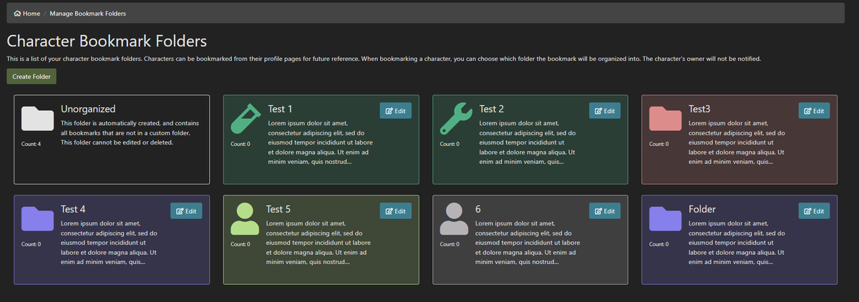Click the green wrench icon of Test 2
The height and width of the screenshot is (302, 859).
point(455,119)
